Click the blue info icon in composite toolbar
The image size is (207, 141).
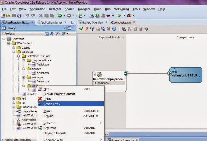point(114,29)
